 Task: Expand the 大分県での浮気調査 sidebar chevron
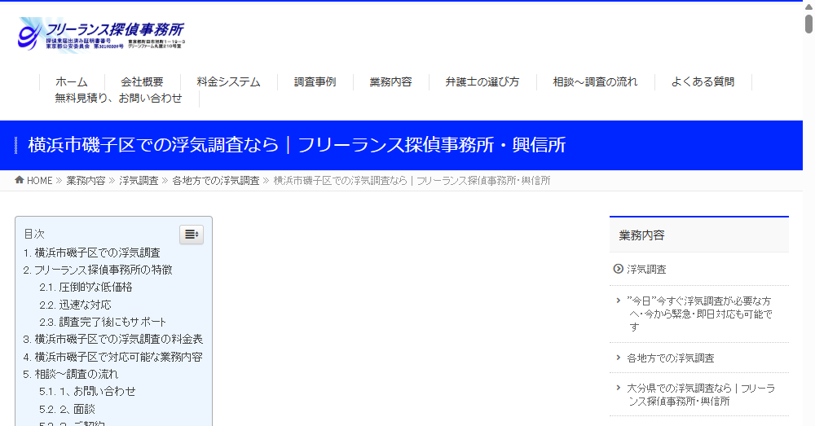619,388
